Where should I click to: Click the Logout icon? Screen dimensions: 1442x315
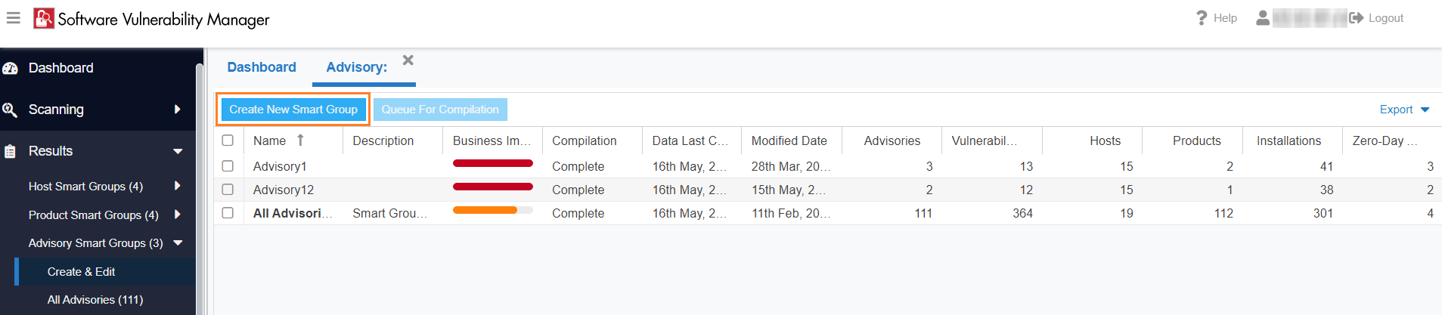1356,17
